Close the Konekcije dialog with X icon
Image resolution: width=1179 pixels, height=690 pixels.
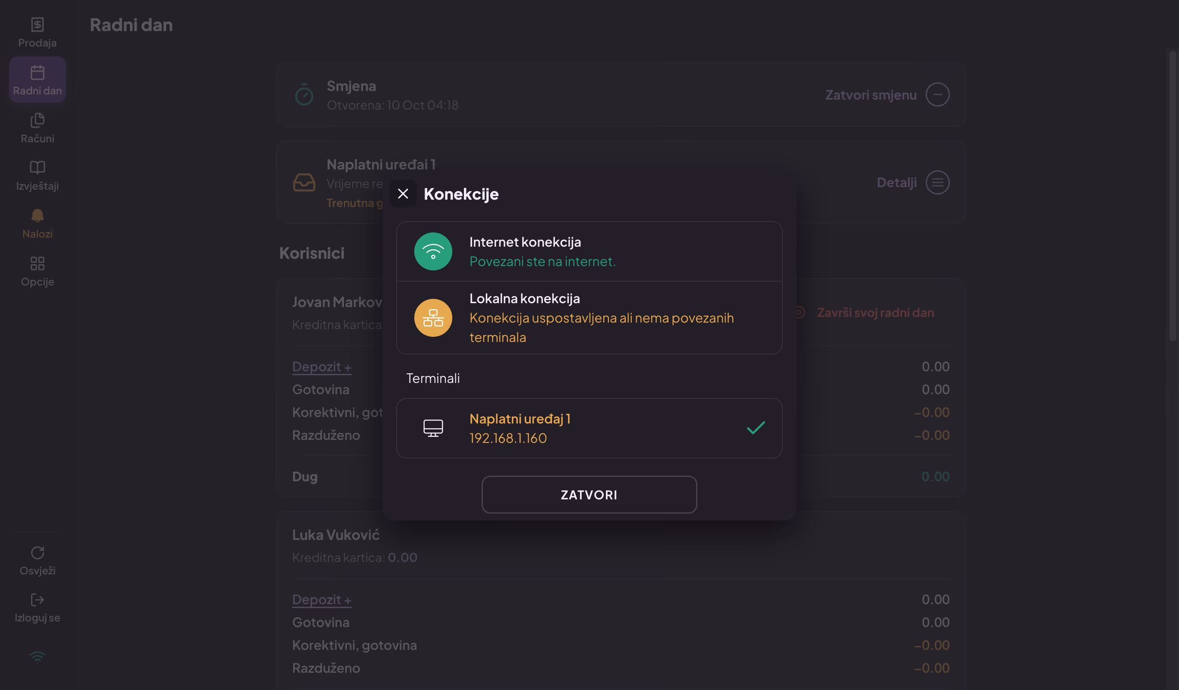pos(403,194)
